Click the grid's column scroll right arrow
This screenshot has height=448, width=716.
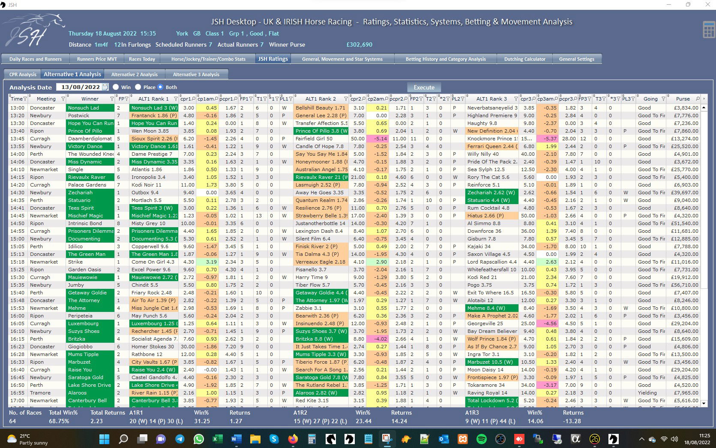pyautogui.click(x=704, y=99)
